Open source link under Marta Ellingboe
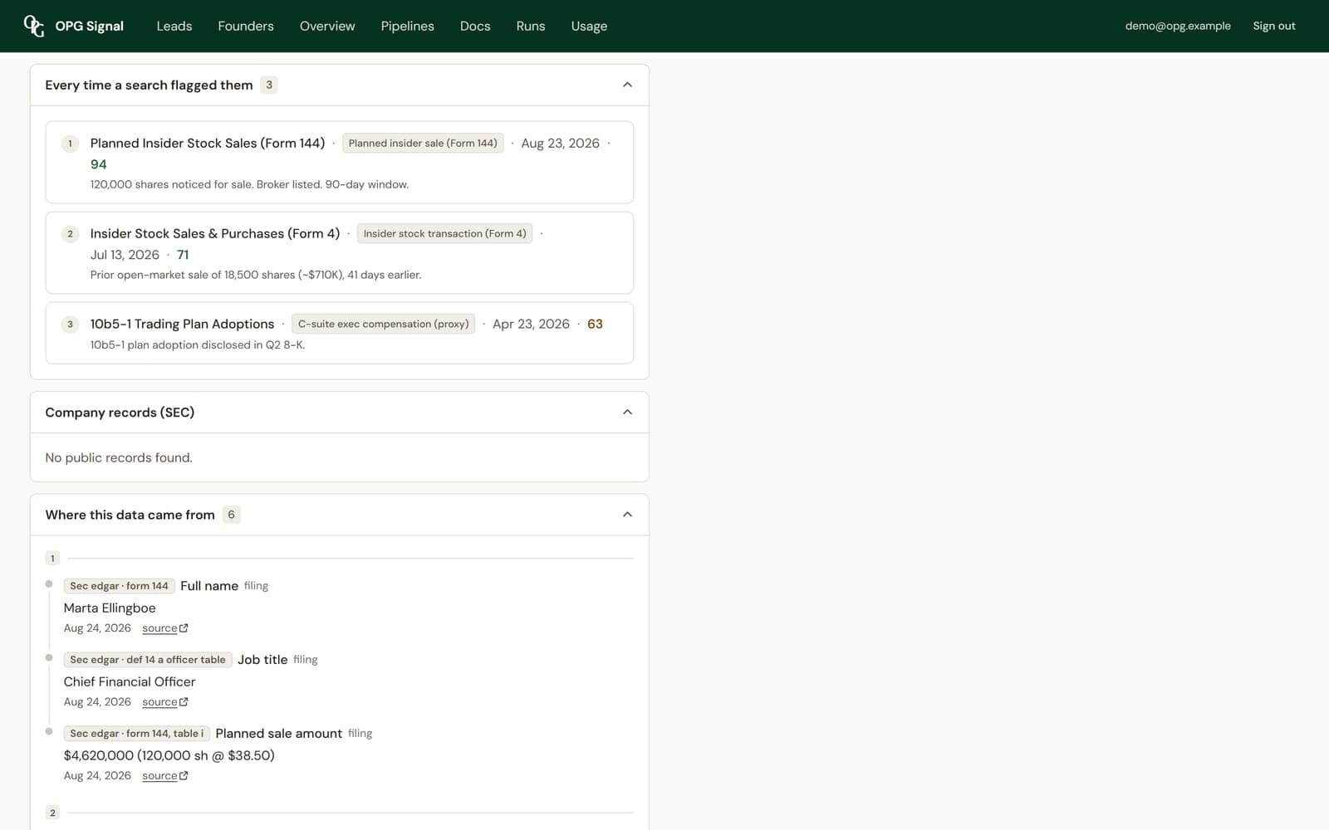1329x830 pixels. (159, 628)
